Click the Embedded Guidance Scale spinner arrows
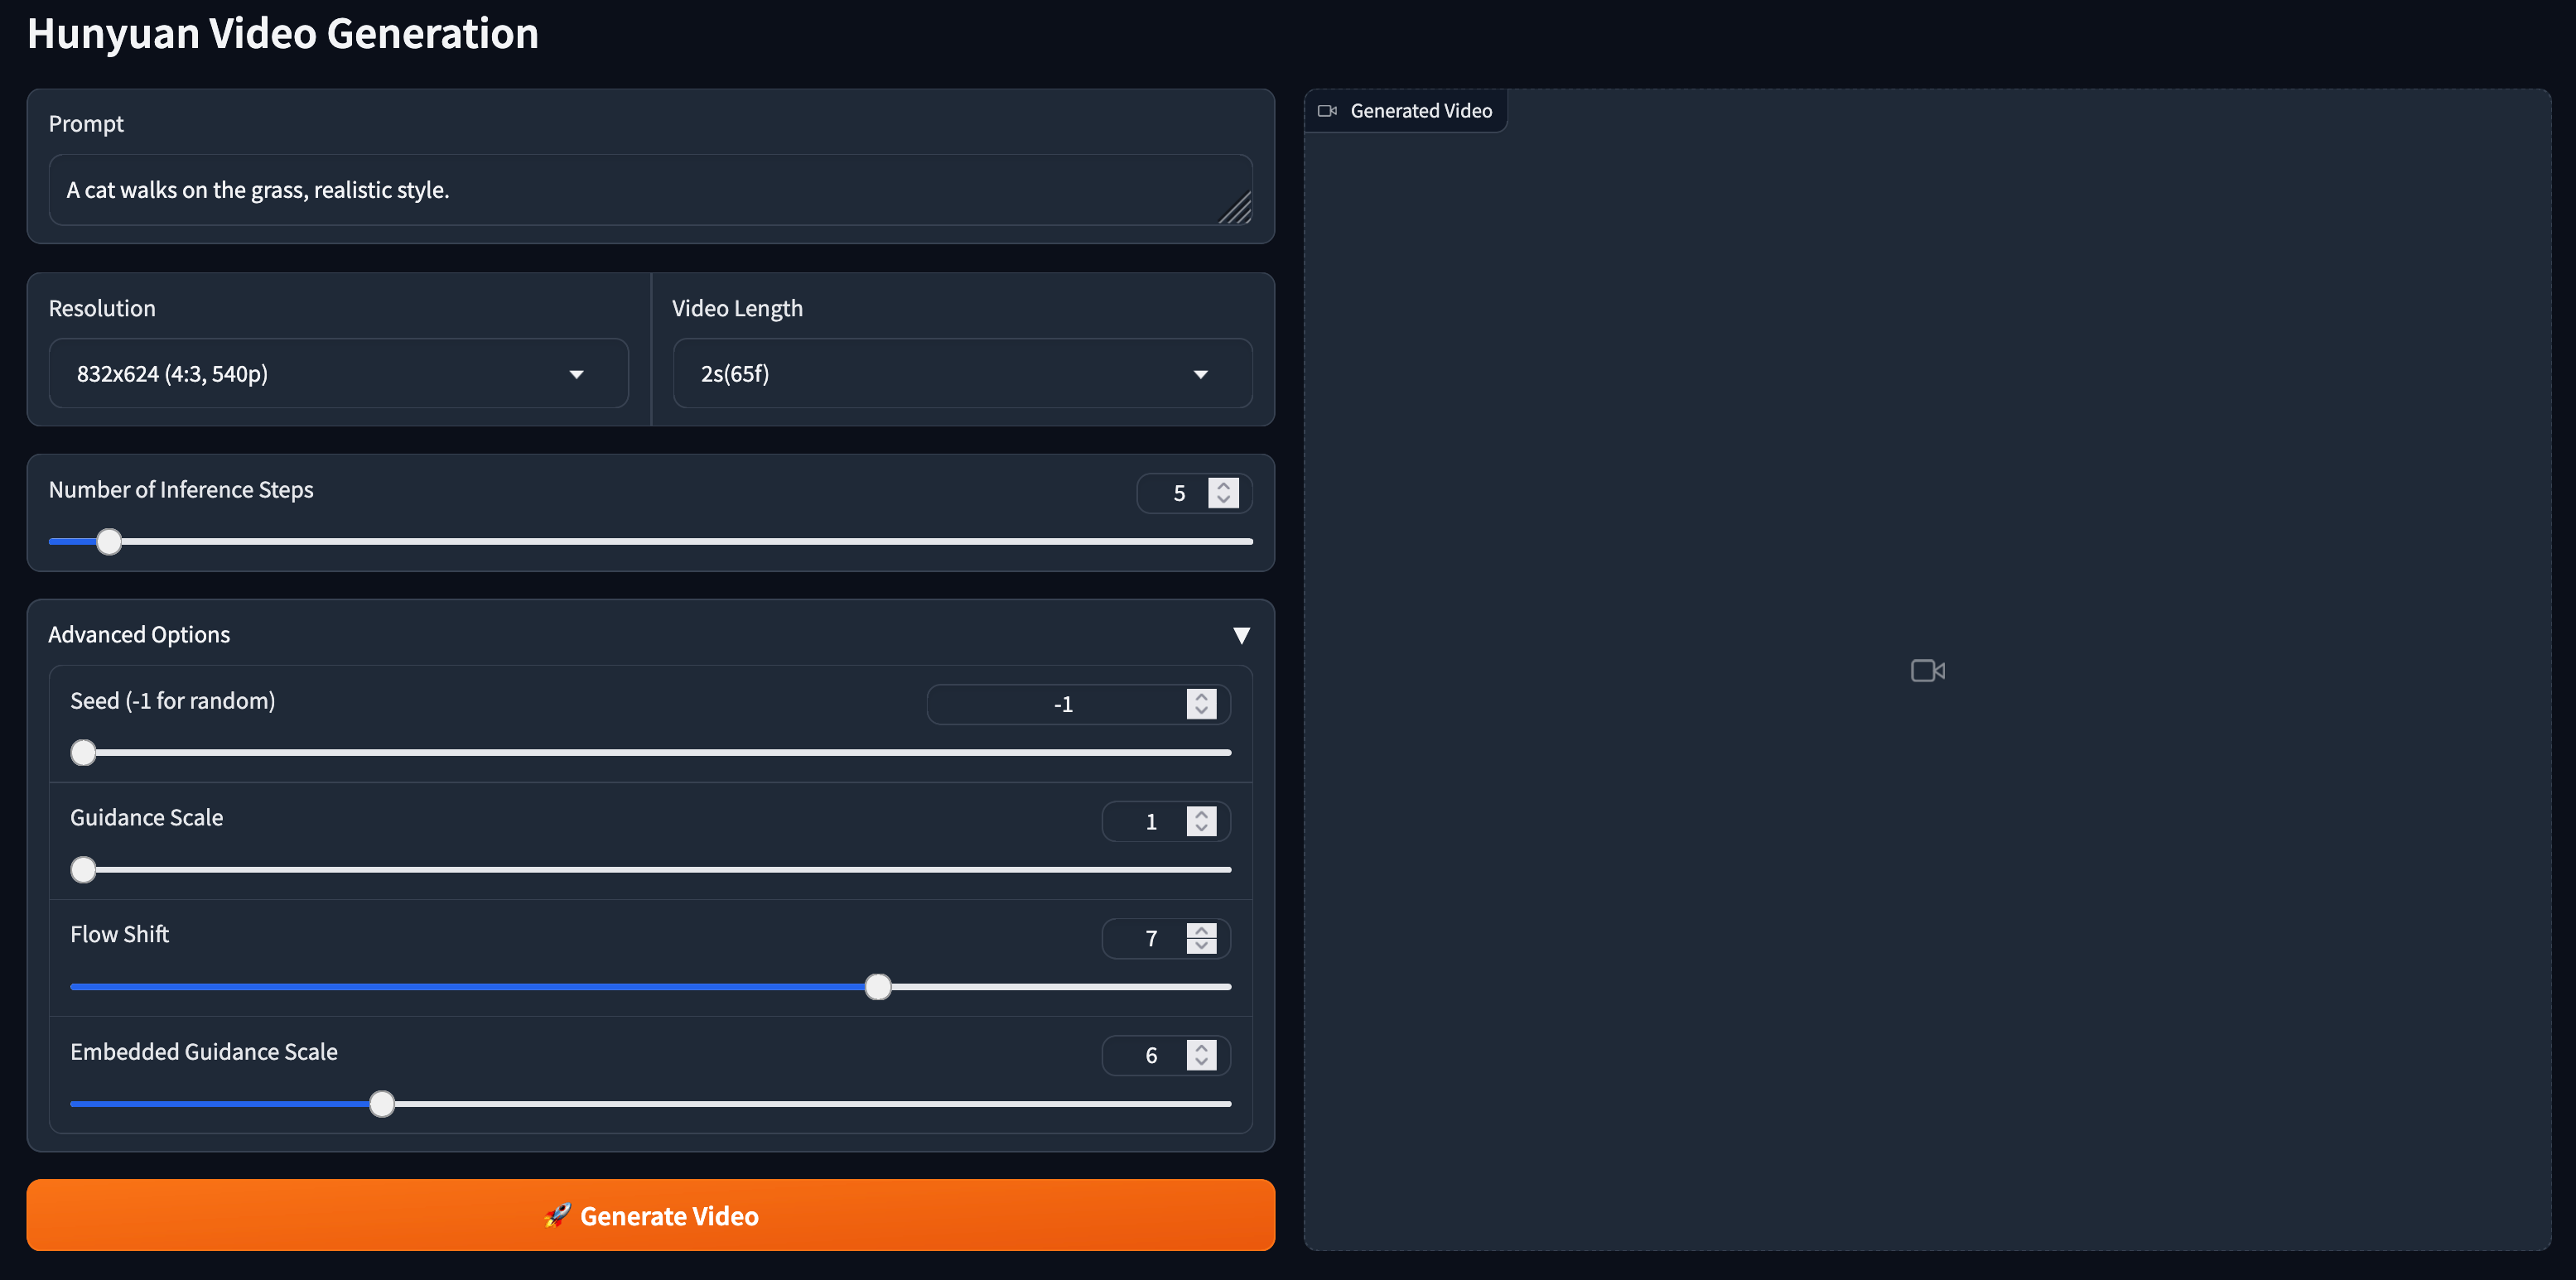The height and width of the screenshot is (1280, 2576). click(x=1202, y=1055)
